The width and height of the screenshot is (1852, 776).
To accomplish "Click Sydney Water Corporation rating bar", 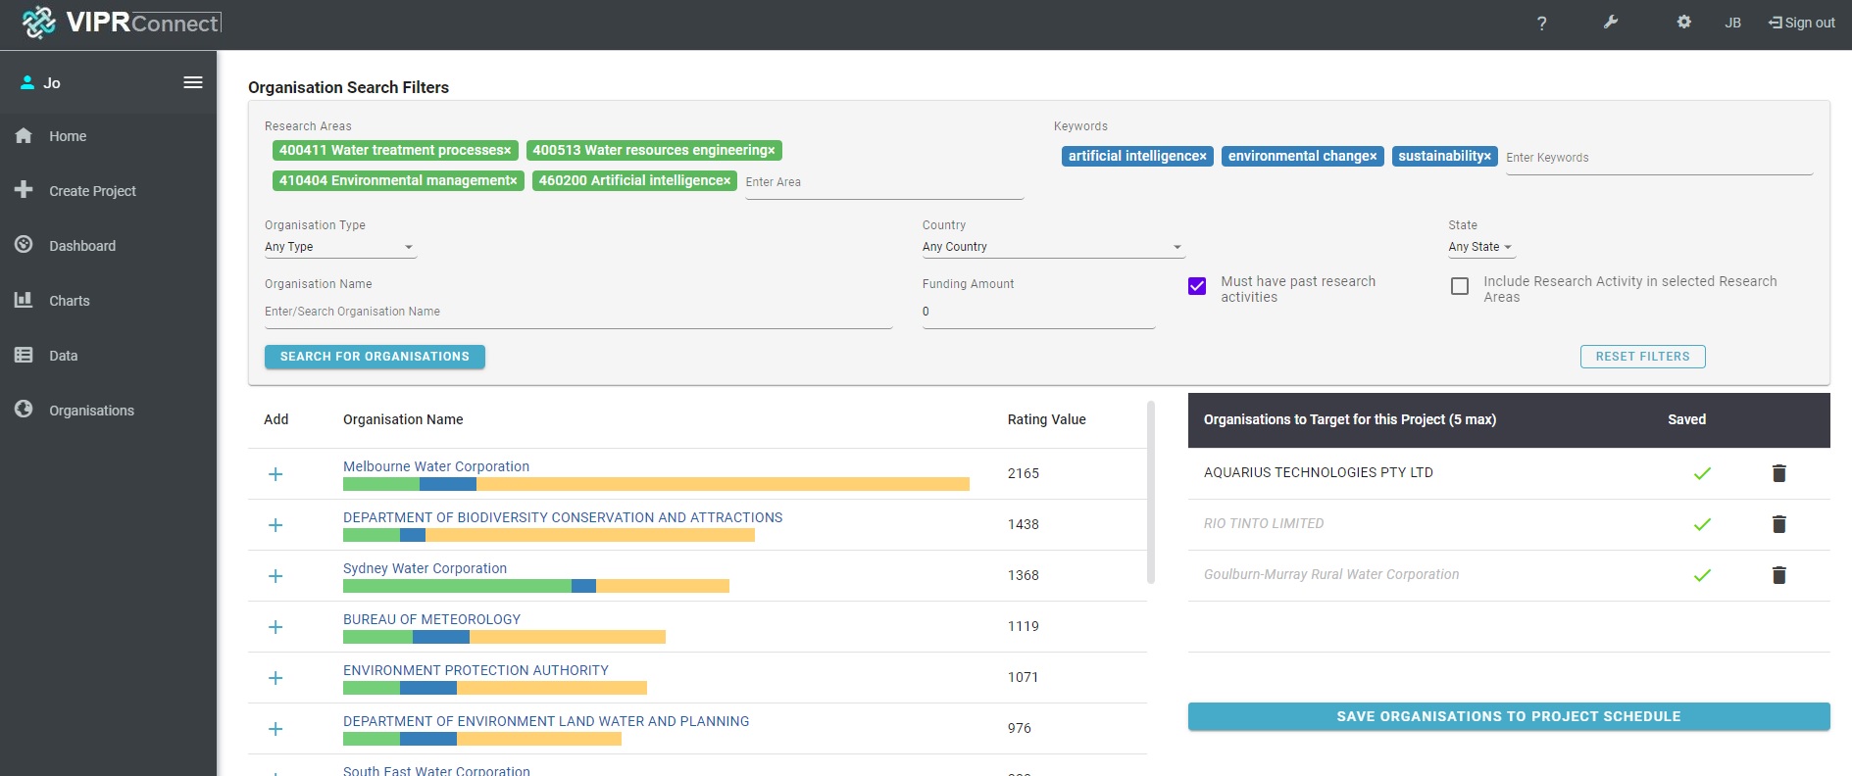I will tap(535, 586).
